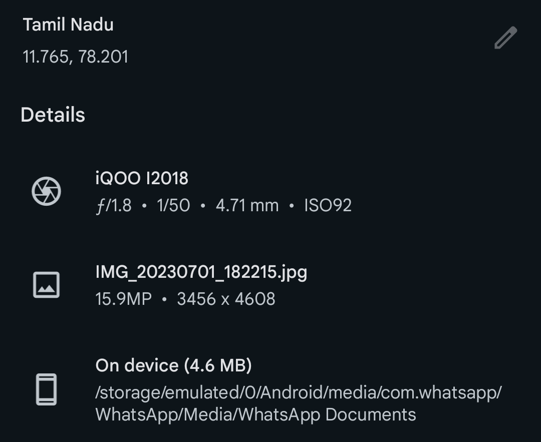Tap the 3456 x 4608 resolution text

click(x=226, y=299)
